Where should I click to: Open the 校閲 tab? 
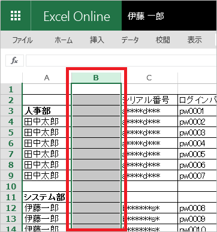(163, 40)
